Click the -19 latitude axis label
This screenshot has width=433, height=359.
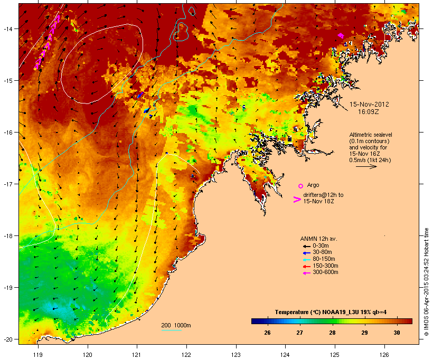click(7, 288)
